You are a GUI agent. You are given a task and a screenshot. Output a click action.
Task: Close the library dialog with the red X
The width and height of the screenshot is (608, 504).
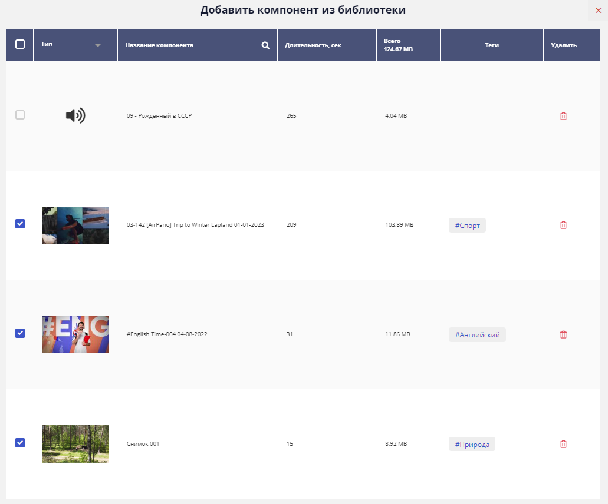[x=599, y=11]
